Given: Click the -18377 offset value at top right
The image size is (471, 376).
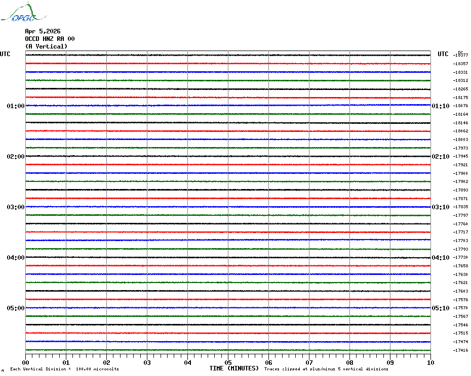Looking at the screenshot, I should pos(461,55).
